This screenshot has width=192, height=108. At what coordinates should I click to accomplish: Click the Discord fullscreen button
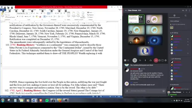pos(163,60)
